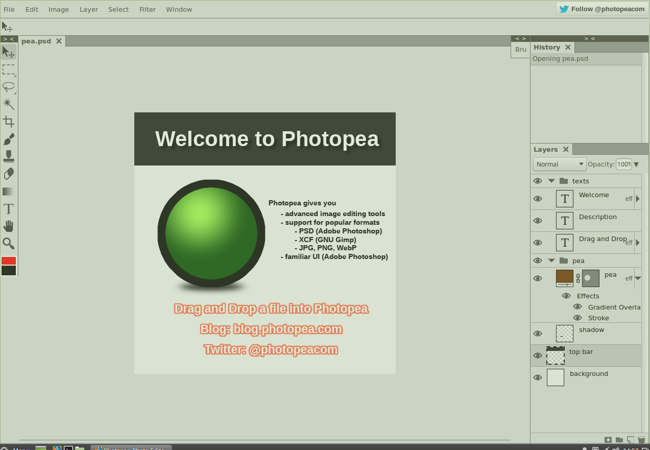Open the Edit menu
This screenshot has width=650, height=450.
[x=32, y=9]
